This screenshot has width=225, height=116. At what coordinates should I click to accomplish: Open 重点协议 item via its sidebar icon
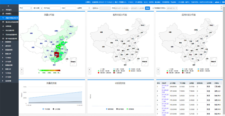(x=3, y=22)
